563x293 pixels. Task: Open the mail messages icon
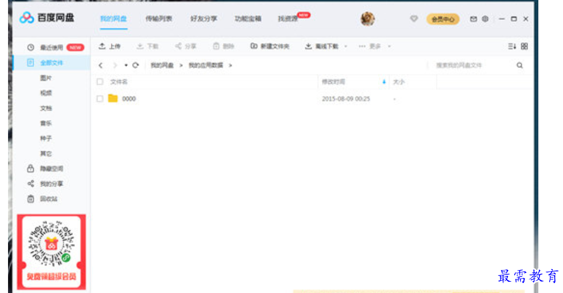click(x=473, y=19)
